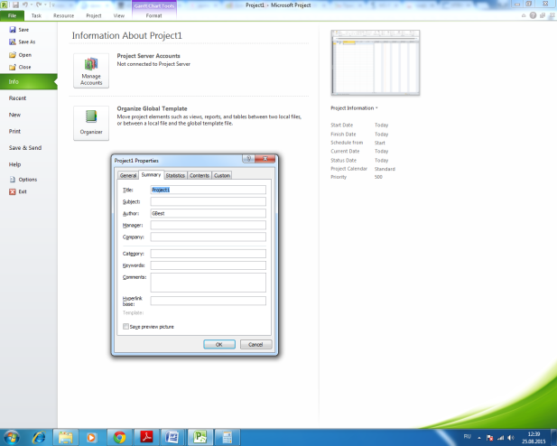Switch to the Format ribbon tab

pos(153,15)
